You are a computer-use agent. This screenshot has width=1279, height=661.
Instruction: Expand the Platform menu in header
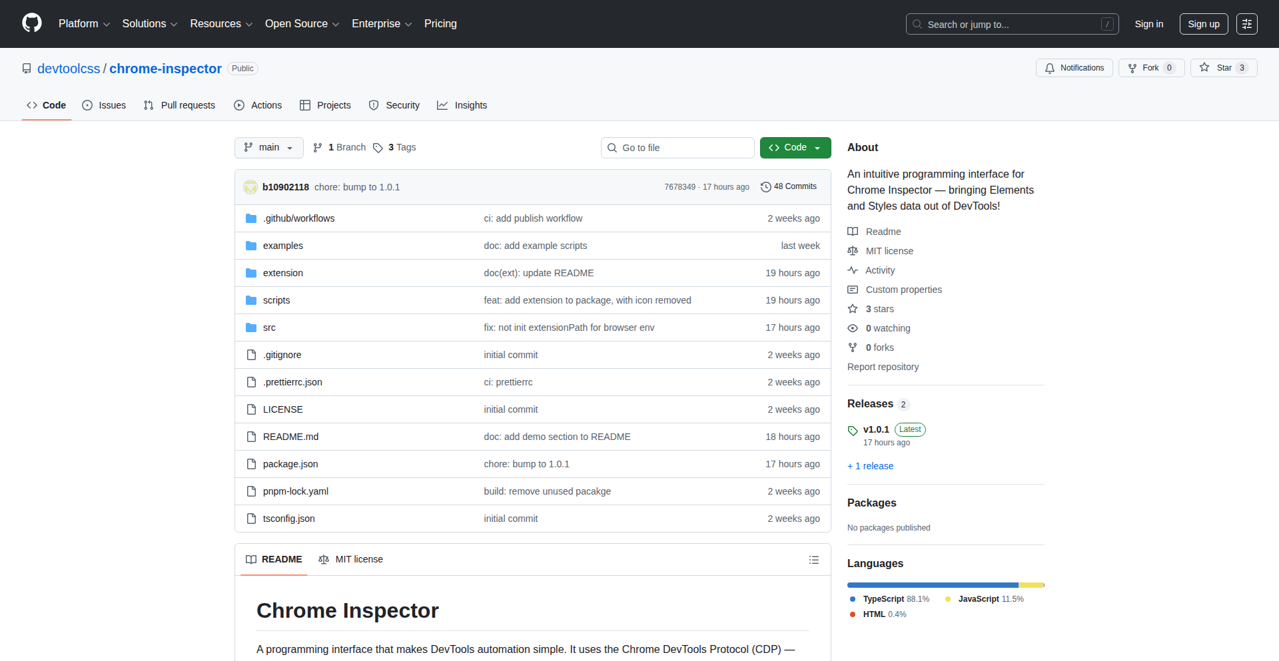coord(84,24)
